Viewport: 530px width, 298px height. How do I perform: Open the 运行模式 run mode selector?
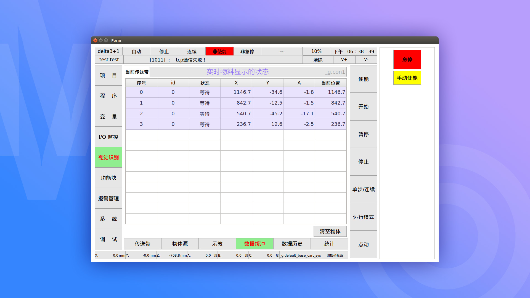click(363, 217)
